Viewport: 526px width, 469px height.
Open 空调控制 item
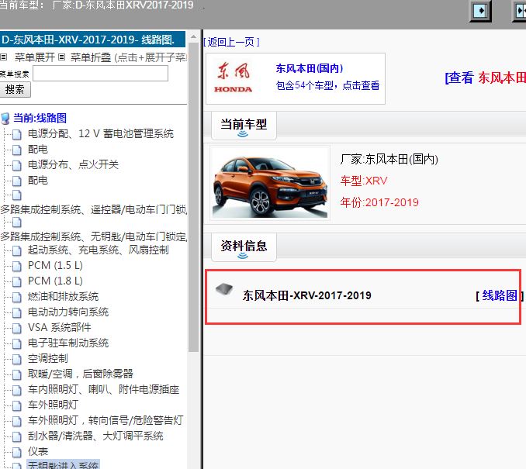47,358
